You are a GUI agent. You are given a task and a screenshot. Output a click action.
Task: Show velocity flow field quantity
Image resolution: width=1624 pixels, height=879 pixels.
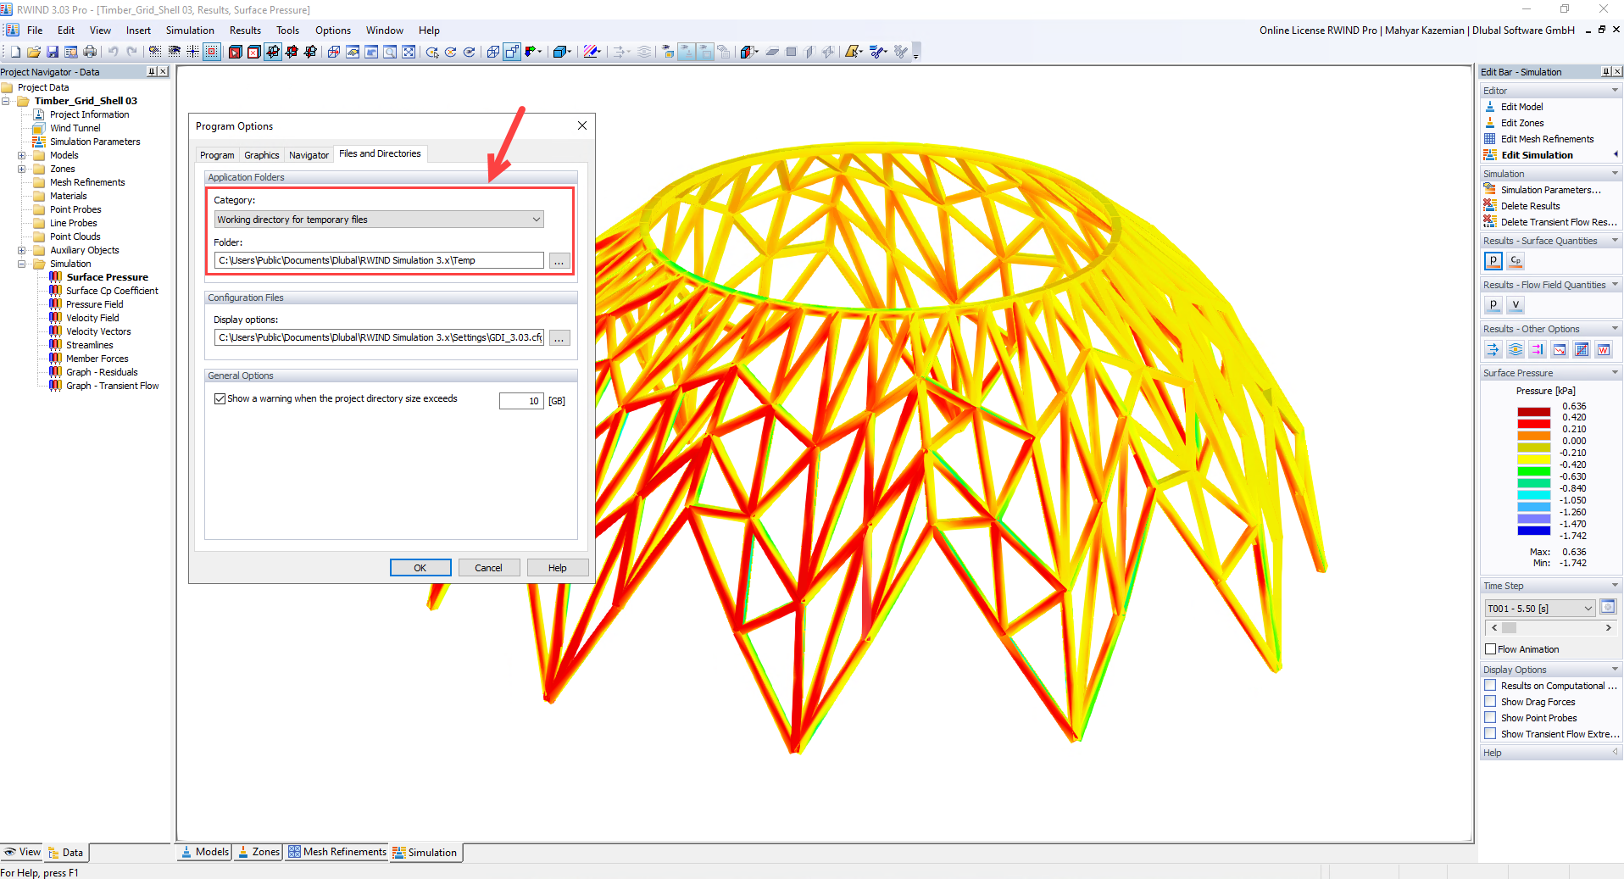pos(1515,304)
